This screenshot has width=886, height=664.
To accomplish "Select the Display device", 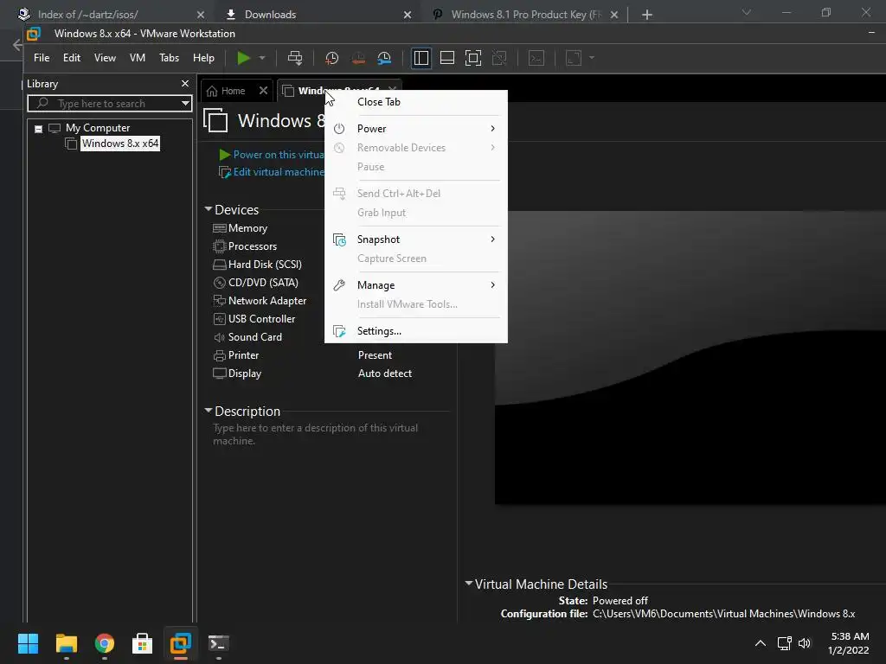I will click(x=237, y=373).
